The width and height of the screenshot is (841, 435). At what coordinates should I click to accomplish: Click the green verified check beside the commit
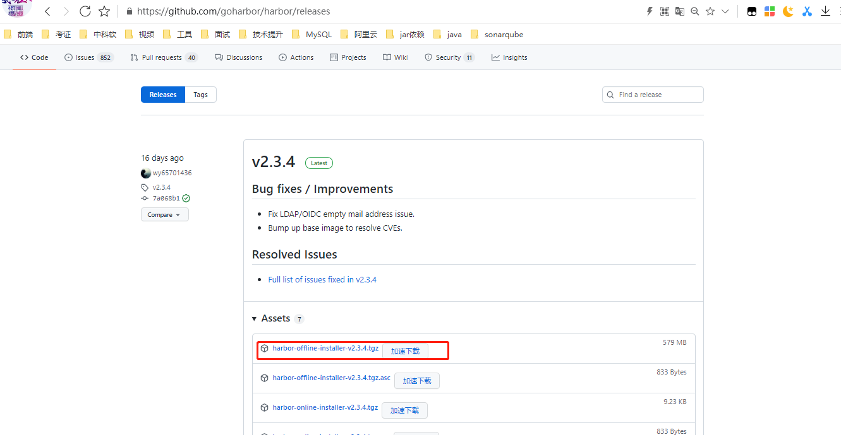pos(186,198)
